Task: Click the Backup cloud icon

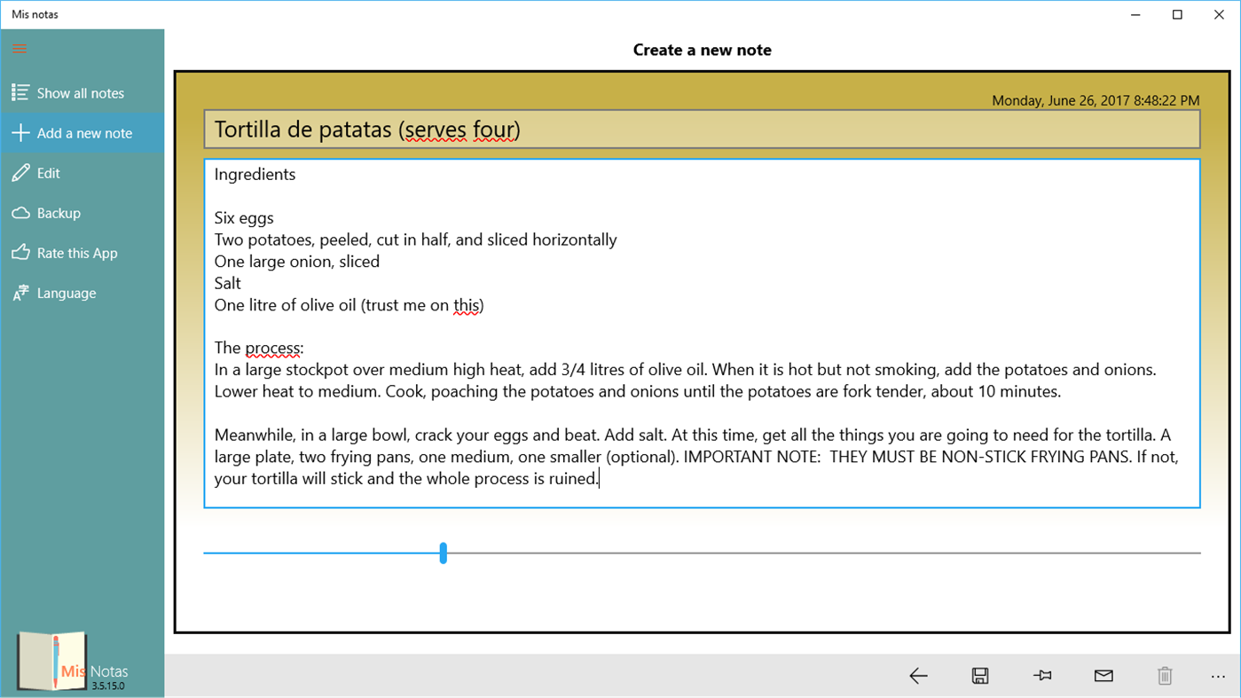Action: pyautogui.click(x=19, y=213)
